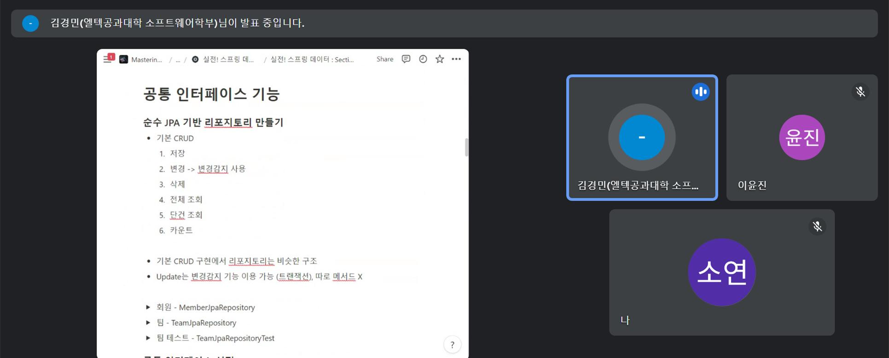
Task: Click the presenter avatar in top banner
Action: pos(30,23)
